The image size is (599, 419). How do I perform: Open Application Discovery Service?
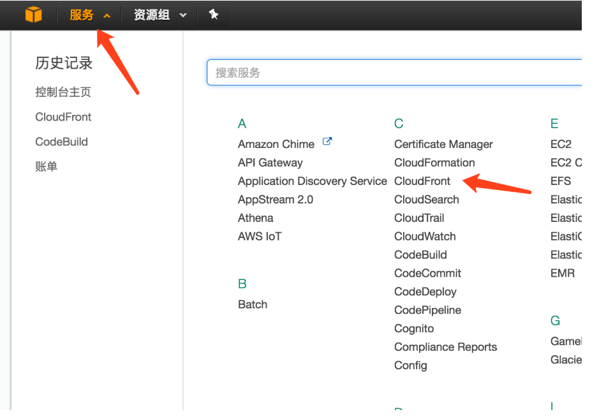312,181
